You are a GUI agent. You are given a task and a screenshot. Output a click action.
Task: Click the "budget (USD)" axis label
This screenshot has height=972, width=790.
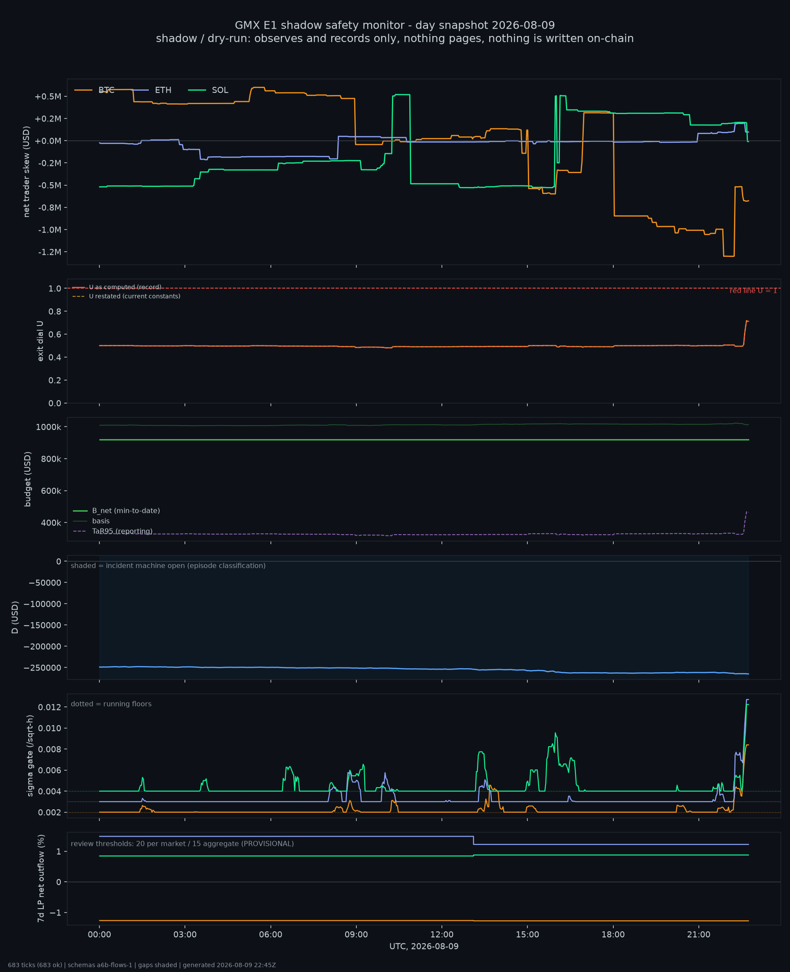(x=27, y=479)
